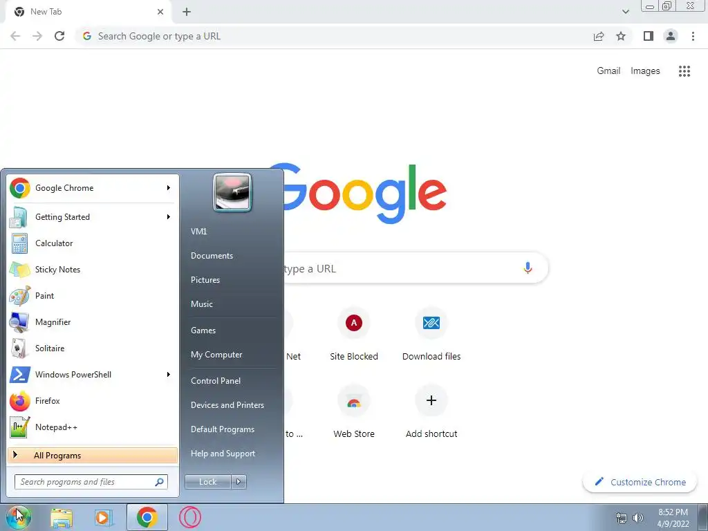
Task: Start Solitaire from the Start menu
Action: 93,348
